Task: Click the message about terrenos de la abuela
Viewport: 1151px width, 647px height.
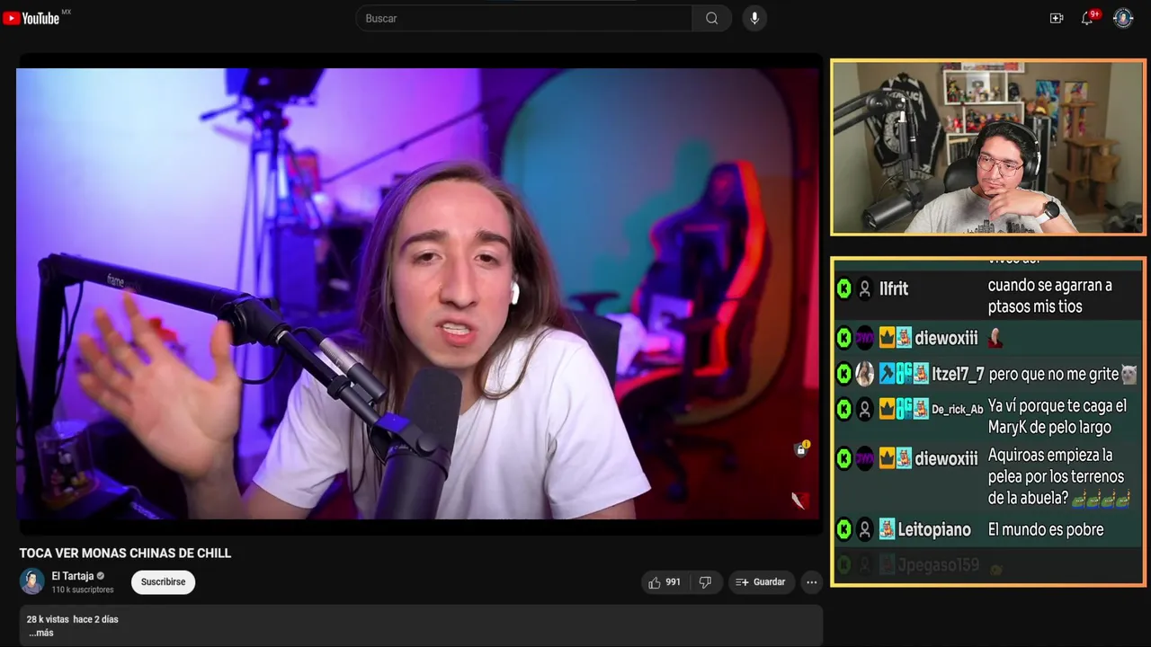Action: point(1059,476)
